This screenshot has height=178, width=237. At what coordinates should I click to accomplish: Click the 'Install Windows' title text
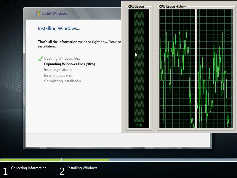tap(55, 13)
